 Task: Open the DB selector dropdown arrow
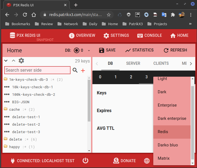89,51
